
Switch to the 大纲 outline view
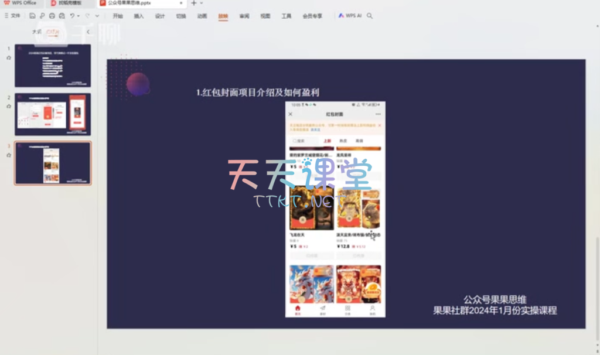(x=36, y=32)
